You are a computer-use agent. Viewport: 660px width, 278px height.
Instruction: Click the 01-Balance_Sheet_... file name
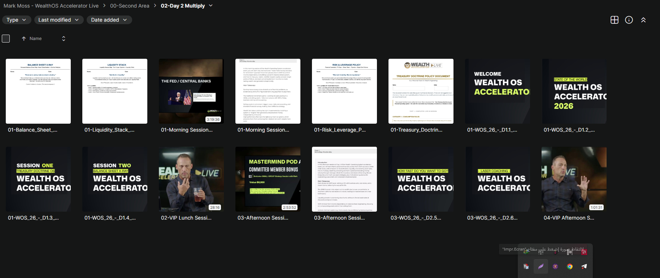pyautogui.click(x=32, y=130)
